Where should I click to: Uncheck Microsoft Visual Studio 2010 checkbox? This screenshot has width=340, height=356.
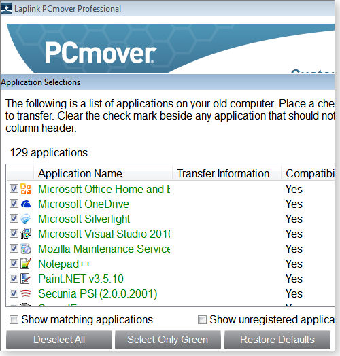coord(14,234)
